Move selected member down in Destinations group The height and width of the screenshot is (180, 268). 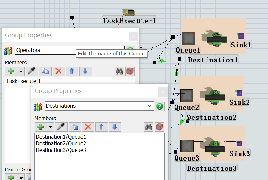115,127
